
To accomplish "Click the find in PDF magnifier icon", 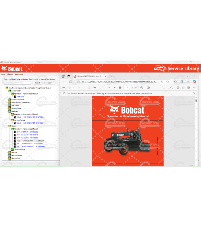I will click(x=171, y=88).
